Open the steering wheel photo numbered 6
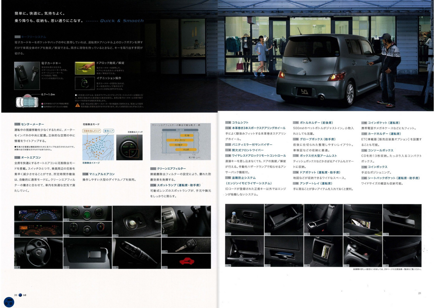435x308 pixels. (39, 253)
